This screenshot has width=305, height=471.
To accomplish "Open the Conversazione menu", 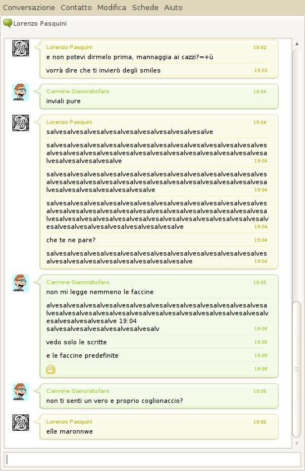I will pyautogui.click(x=29, y=7).
